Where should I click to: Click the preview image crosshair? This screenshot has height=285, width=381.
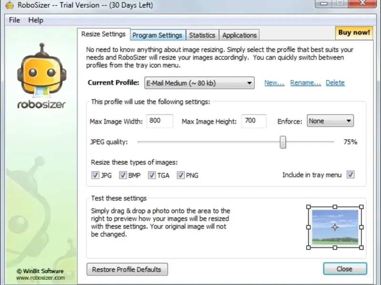tap(335, 228)
